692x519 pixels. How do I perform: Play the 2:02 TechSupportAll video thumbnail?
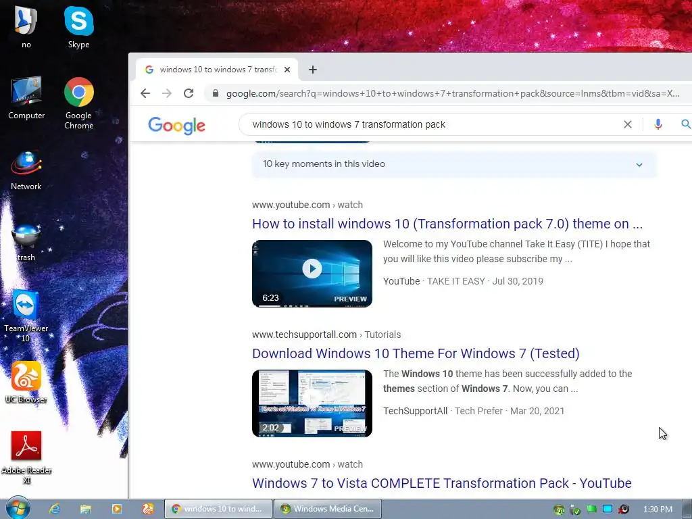[x=312, y=403]
